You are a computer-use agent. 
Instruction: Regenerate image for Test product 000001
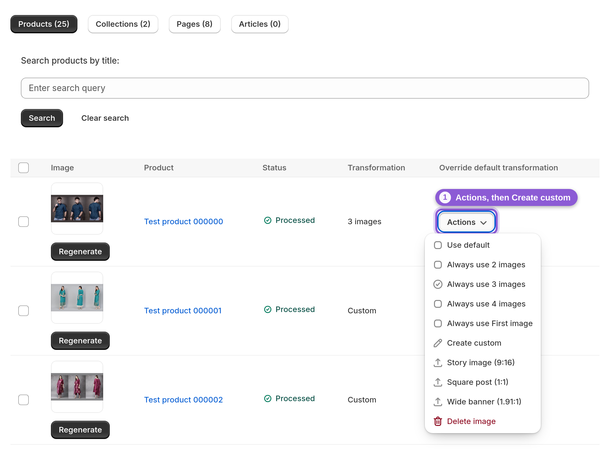pyautogui.click(x=80, y=341)
